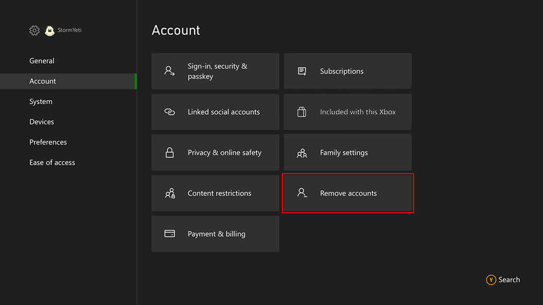Open Ease of access settings
543x305 pixels.
pyautogui.click(x=52, y=162)
